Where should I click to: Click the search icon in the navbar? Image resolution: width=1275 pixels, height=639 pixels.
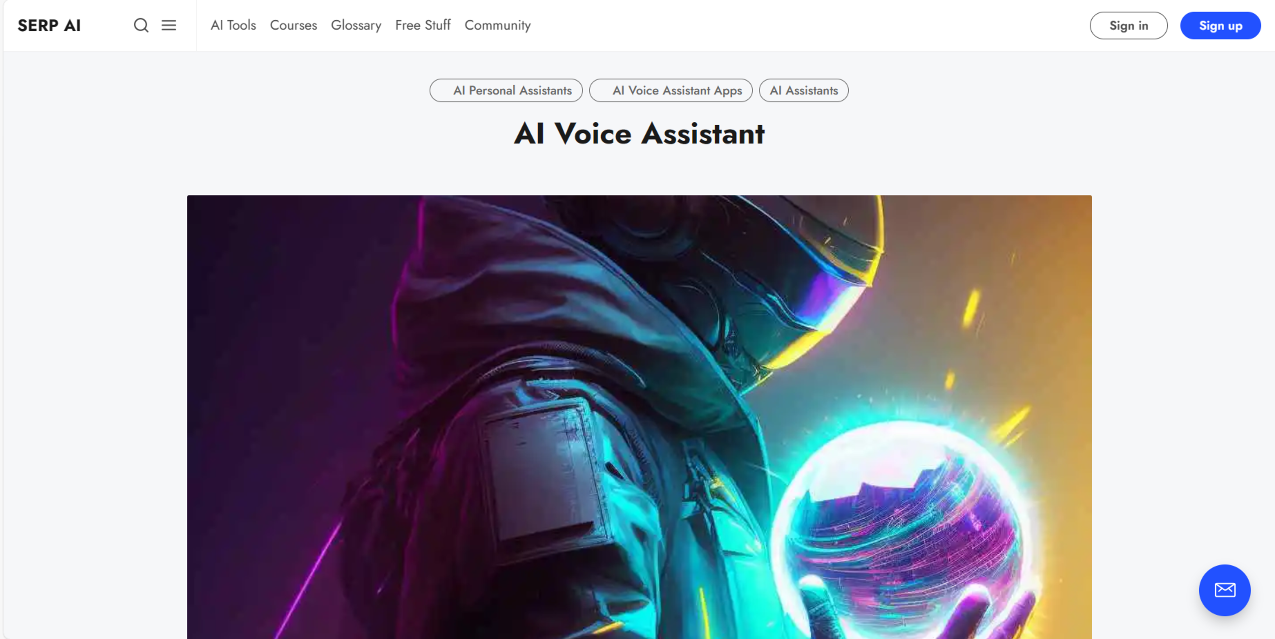click(x=142, y=25)
